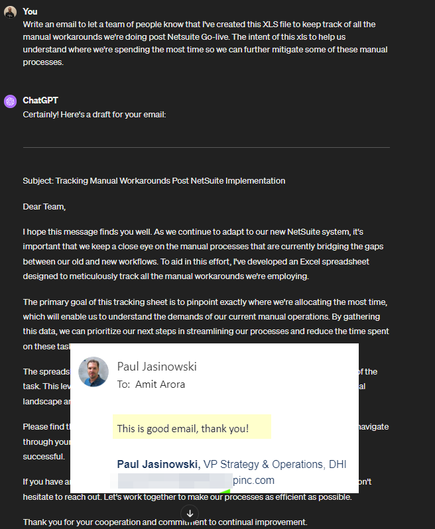The image size is (435, 529).
Task: Click 'VP Strategy & Operations, DHI' title text
Action: point(275,464)
